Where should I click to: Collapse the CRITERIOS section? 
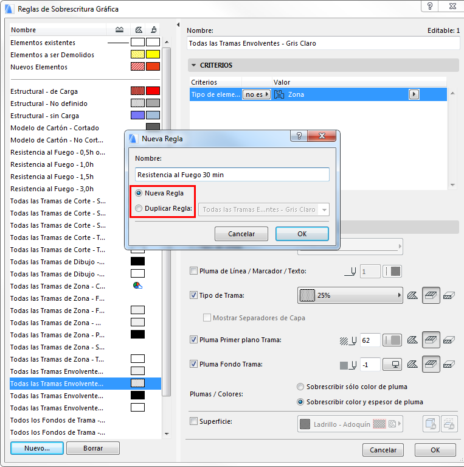(x=193, y=65)
